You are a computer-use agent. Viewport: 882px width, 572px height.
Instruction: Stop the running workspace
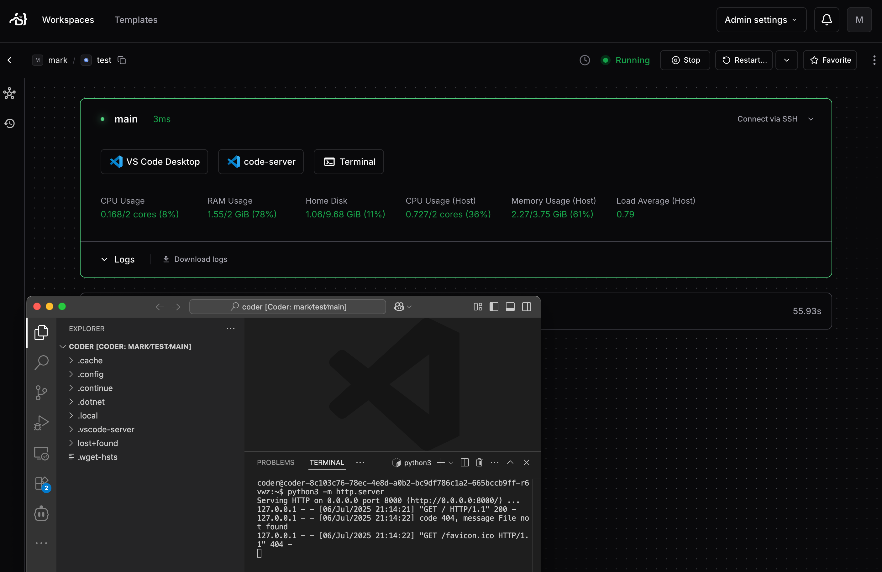tap(685, 60)
